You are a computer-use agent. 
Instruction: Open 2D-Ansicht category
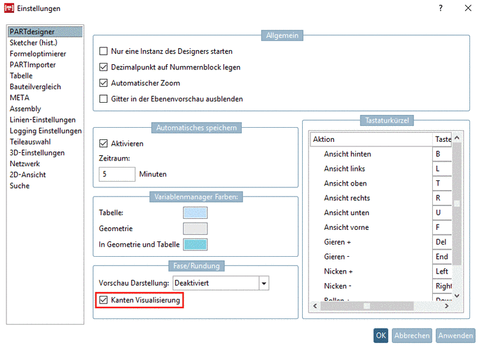(45, 175)
